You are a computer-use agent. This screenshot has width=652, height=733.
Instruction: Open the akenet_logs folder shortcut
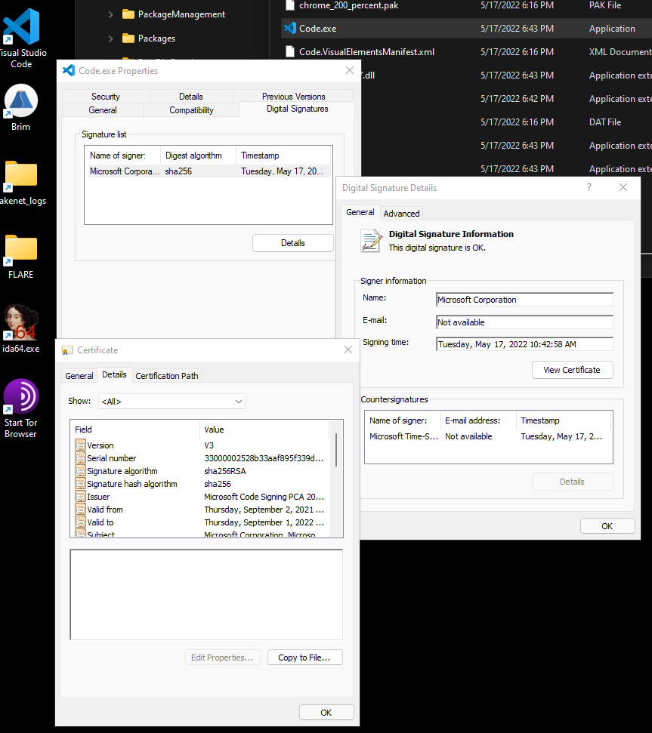coord(21,183)
